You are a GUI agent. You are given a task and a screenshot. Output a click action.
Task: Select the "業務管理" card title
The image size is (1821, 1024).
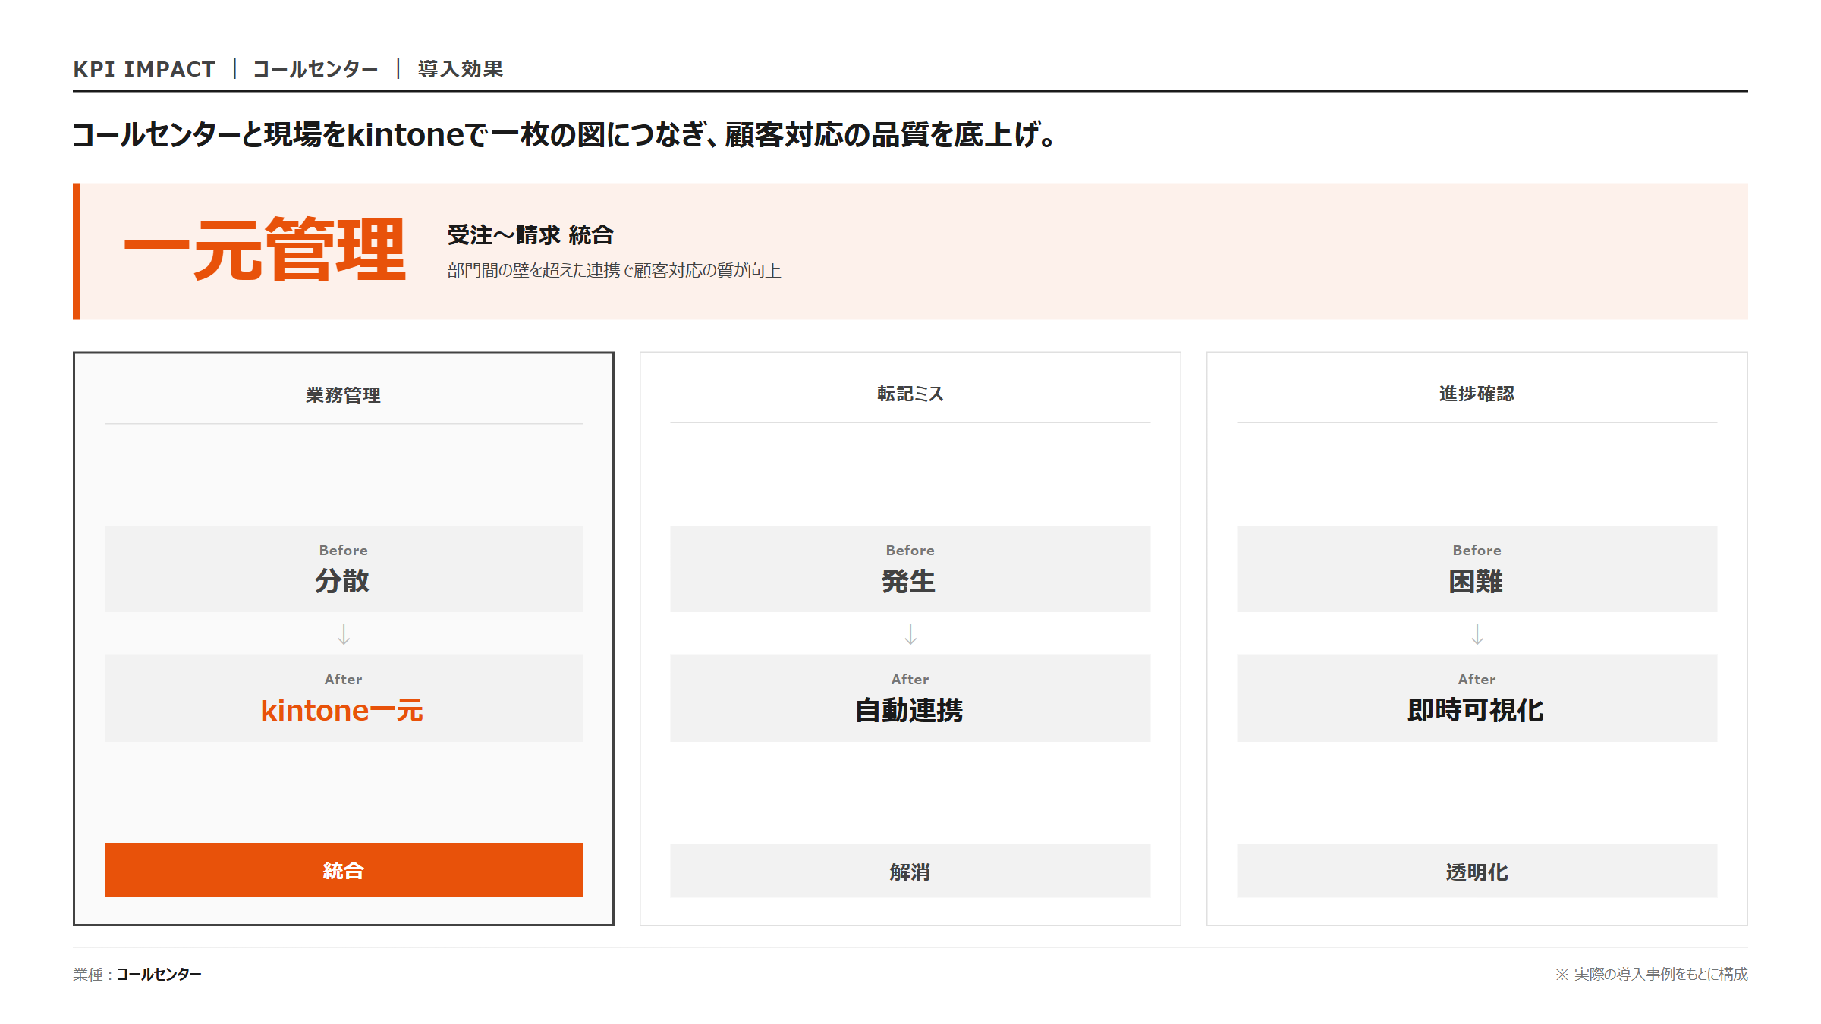(344, 395)
